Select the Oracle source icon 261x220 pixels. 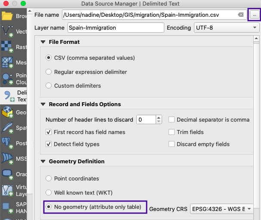point(7,174)
